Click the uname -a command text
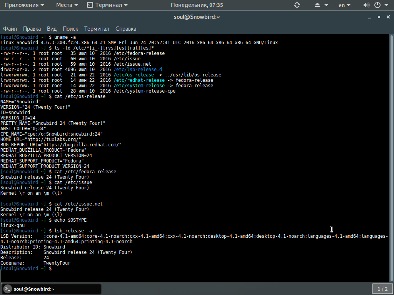 [x=65, y=37]
